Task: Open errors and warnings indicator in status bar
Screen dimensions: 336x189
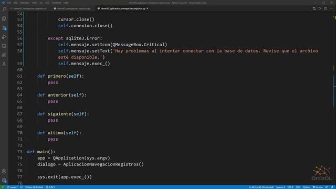Action: [x=50, y=187]
